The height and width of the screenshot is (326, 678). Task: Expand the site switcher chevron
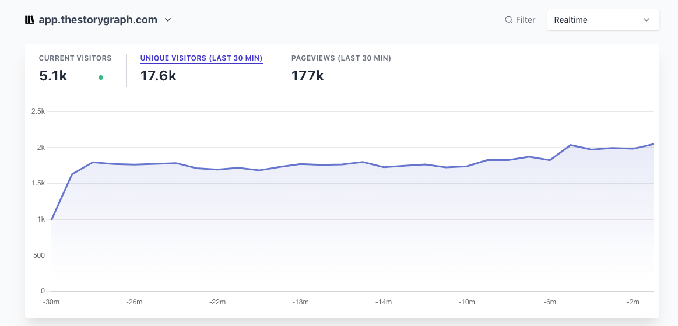(168, 20)
